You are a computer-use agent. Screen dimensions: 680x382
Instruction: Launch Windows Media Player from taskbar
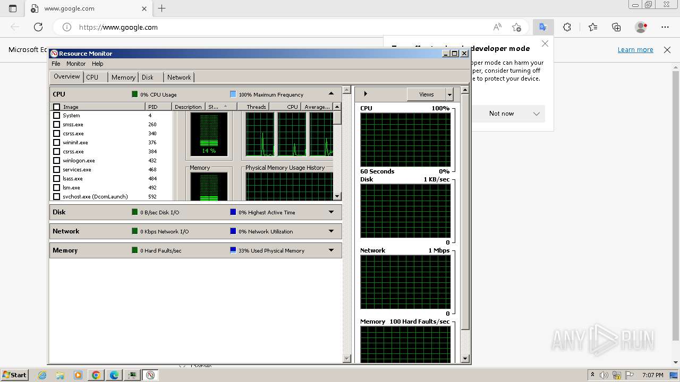coord(78,375)
